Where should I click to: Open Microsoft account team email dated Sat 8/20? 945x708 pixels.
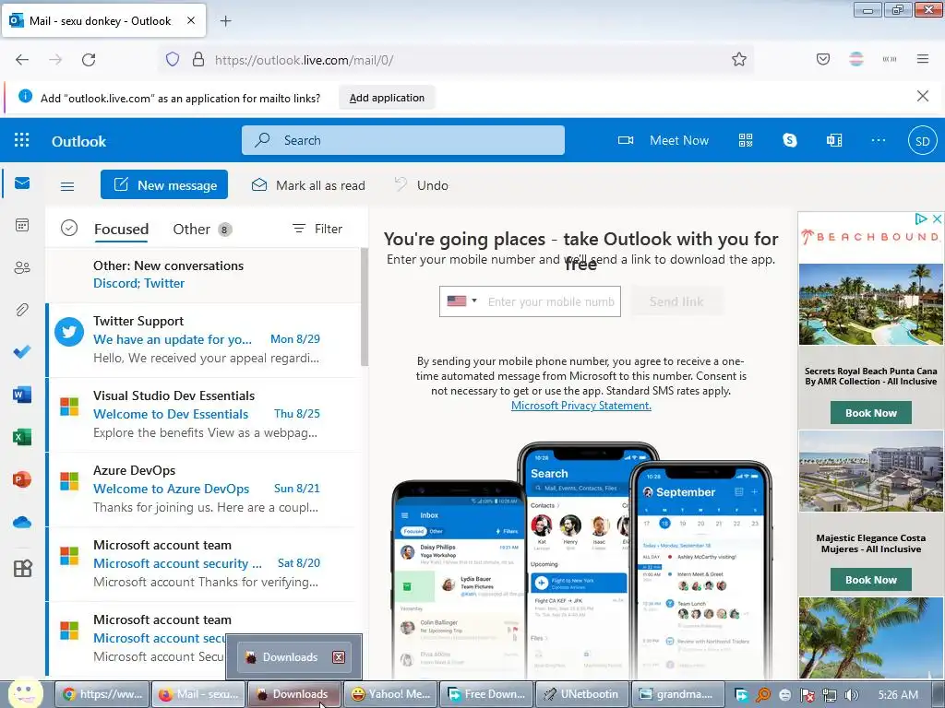coord(205,563)
